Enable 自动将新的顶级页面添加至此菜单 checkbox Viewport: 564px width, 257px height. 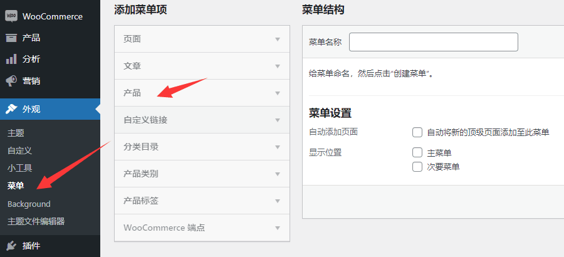pos(417,132)
